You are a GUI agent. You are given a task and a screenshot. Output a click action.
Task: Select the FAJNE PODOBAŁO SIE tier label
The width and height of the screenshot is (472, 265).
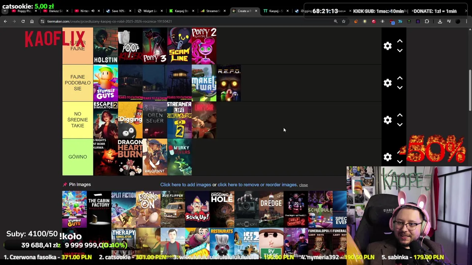click(77, 83)
